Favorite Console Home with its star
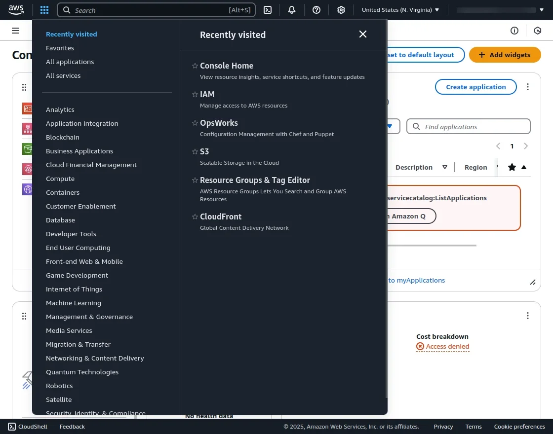553x434 pixels. [195, 66]
